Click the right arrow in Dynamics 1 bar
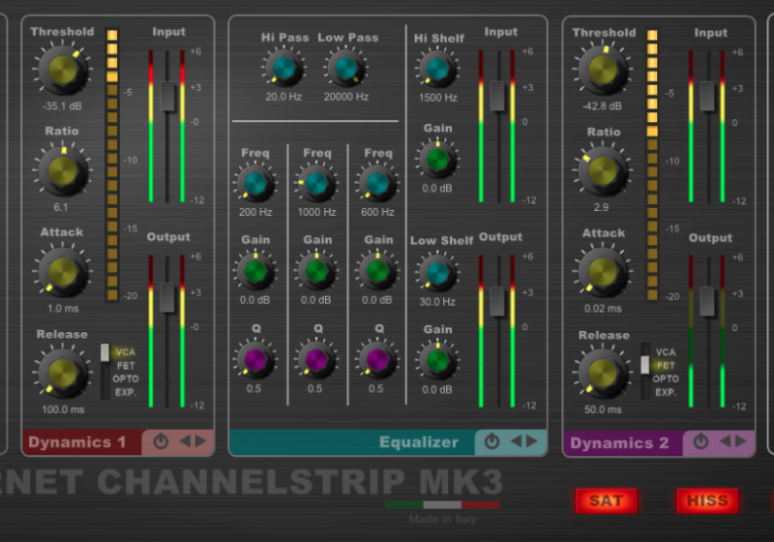This screenshot has width=774, height=542. (x=200, y=441)
